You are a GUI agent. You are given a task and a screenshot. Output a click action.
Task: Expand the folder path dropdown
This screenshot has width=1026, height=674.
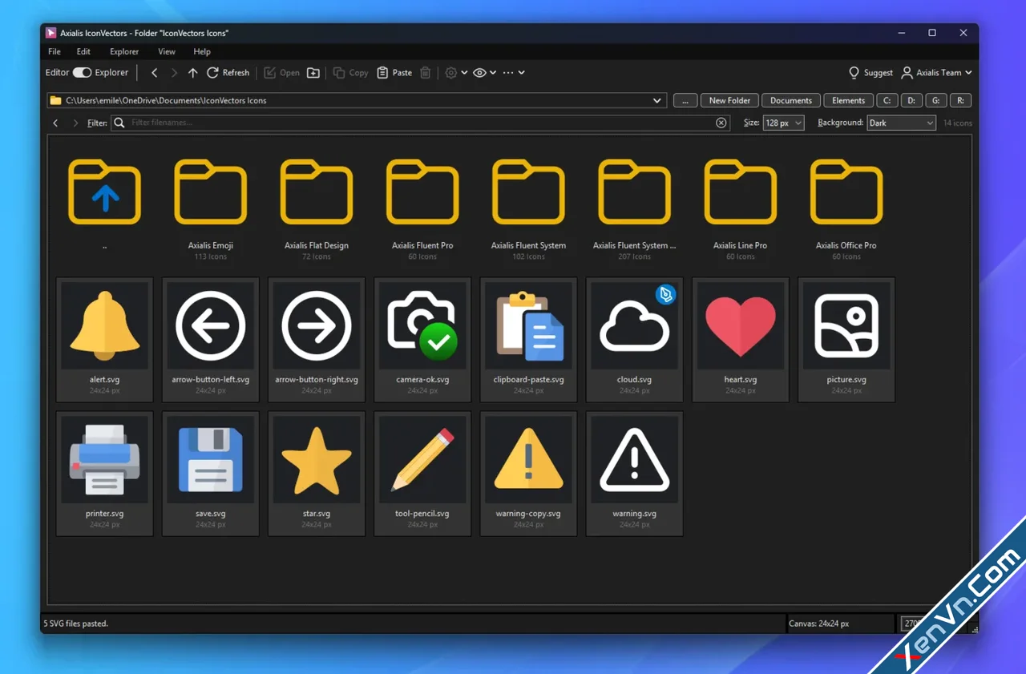tap(657, 100)
